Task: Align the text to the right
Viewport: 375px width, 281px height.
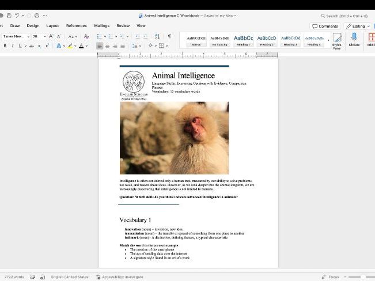Action: pyautogui.click(x=115, y=45)
